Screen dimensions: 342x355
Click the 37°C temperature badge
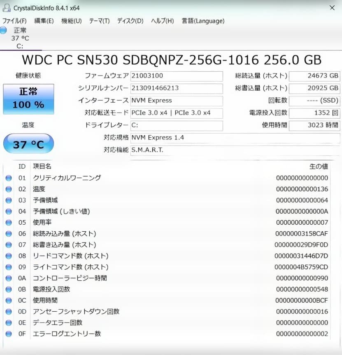pyautogui.click(x=28, y=143)
